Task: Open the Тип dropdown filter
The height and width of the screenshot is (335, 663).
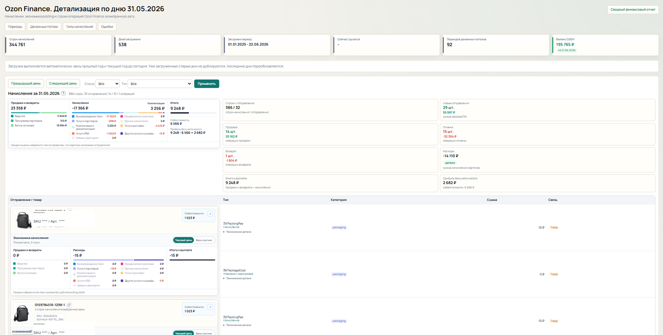Action: (160, 84)
